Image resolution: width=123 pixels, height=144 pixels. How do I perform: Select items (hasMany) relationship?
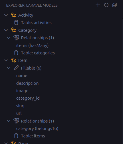point(32,46)
